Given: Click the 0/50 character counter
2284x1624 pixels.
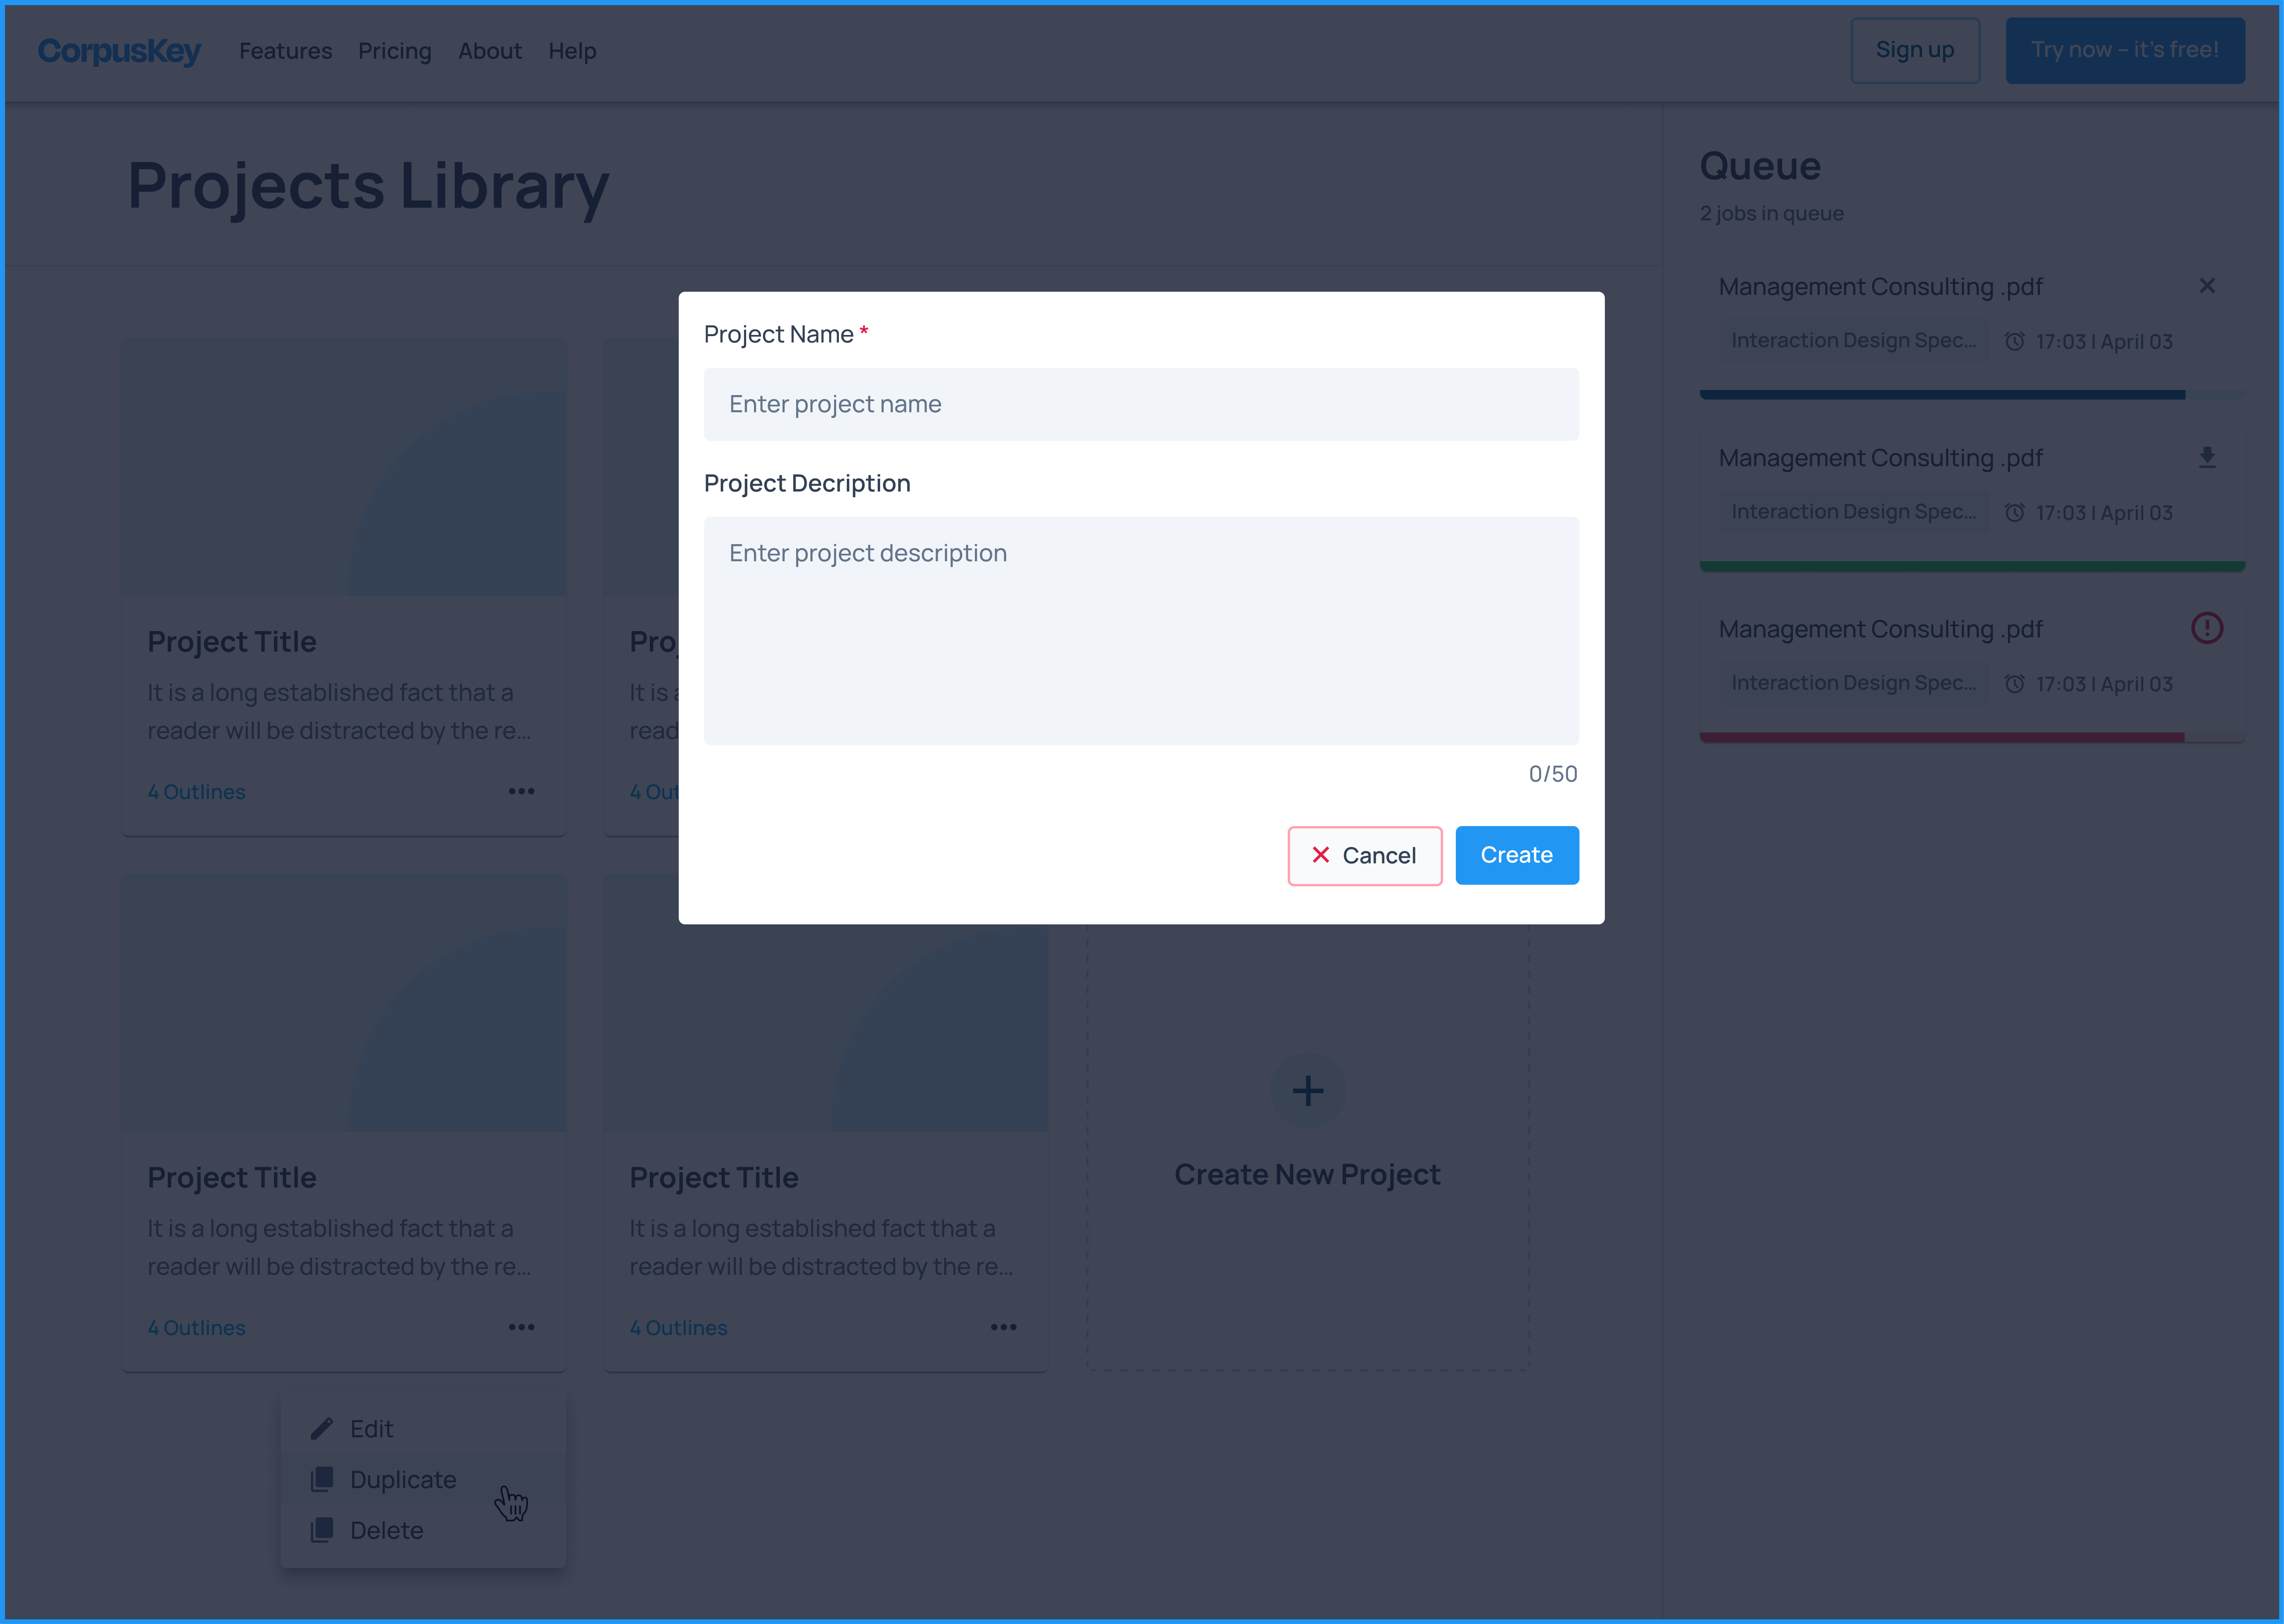Looking at the screenshot, I should 1552,774.
